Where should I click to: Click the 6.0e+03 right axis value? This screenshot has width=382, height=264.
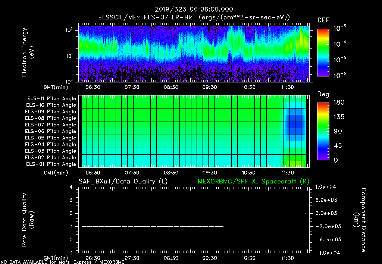point(326,200)
